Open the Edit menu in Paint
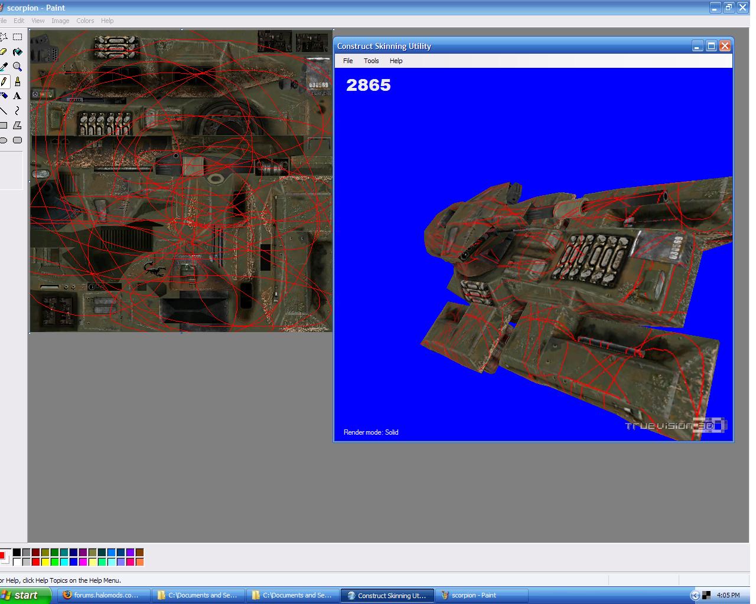 point(19,21)
